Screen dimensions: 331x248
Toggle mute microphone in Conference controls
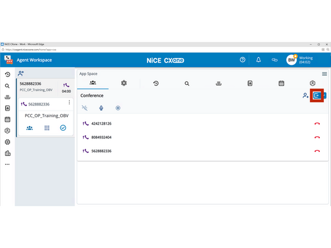[101, 108]
